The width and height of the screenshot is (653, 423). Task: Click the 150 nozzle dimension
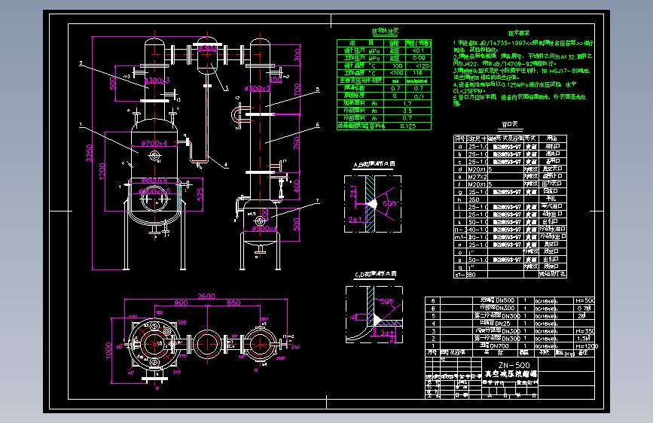(275, 79)
